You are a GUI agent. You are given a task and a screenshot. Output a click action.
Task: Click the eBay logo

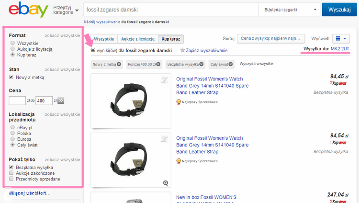pyautogui.click(x=28, y=10)
